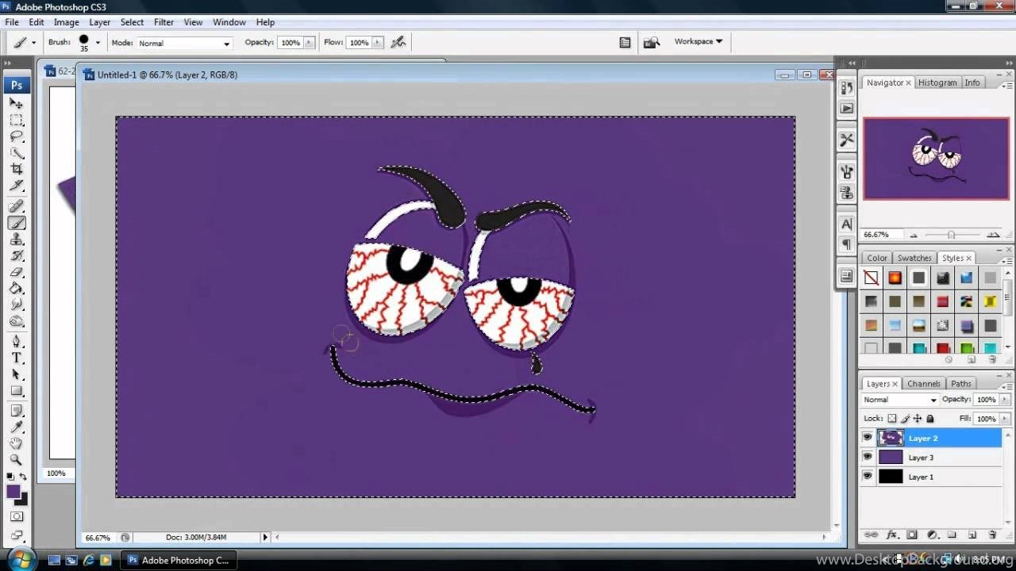Viewport: 1016px width, 571px height.
Task: Select Layer 3 thumbnail
Action: point(891,457)
